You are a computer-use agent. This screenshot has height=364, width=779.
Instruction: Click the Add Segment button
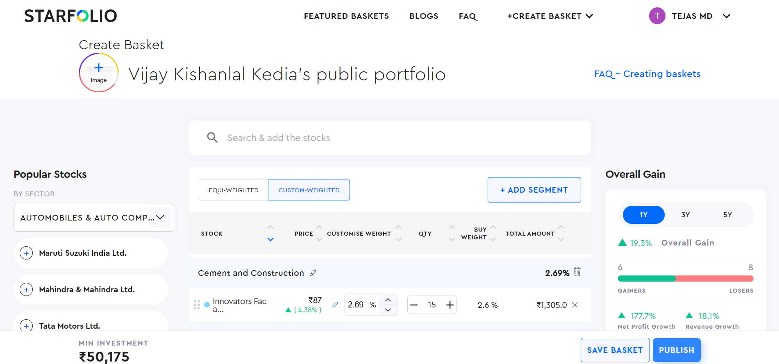534,190
